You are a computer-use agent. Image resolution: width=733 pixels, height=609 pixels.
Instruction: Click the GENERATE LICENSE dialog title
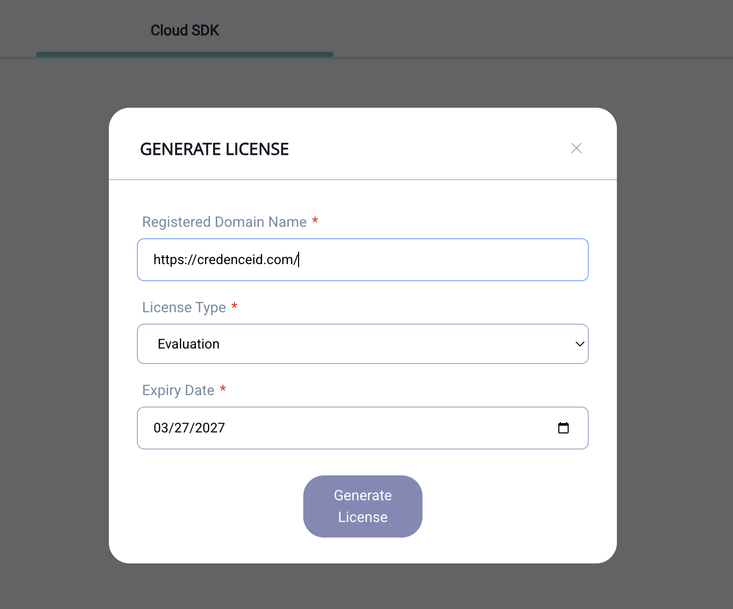tap(214, 149)
